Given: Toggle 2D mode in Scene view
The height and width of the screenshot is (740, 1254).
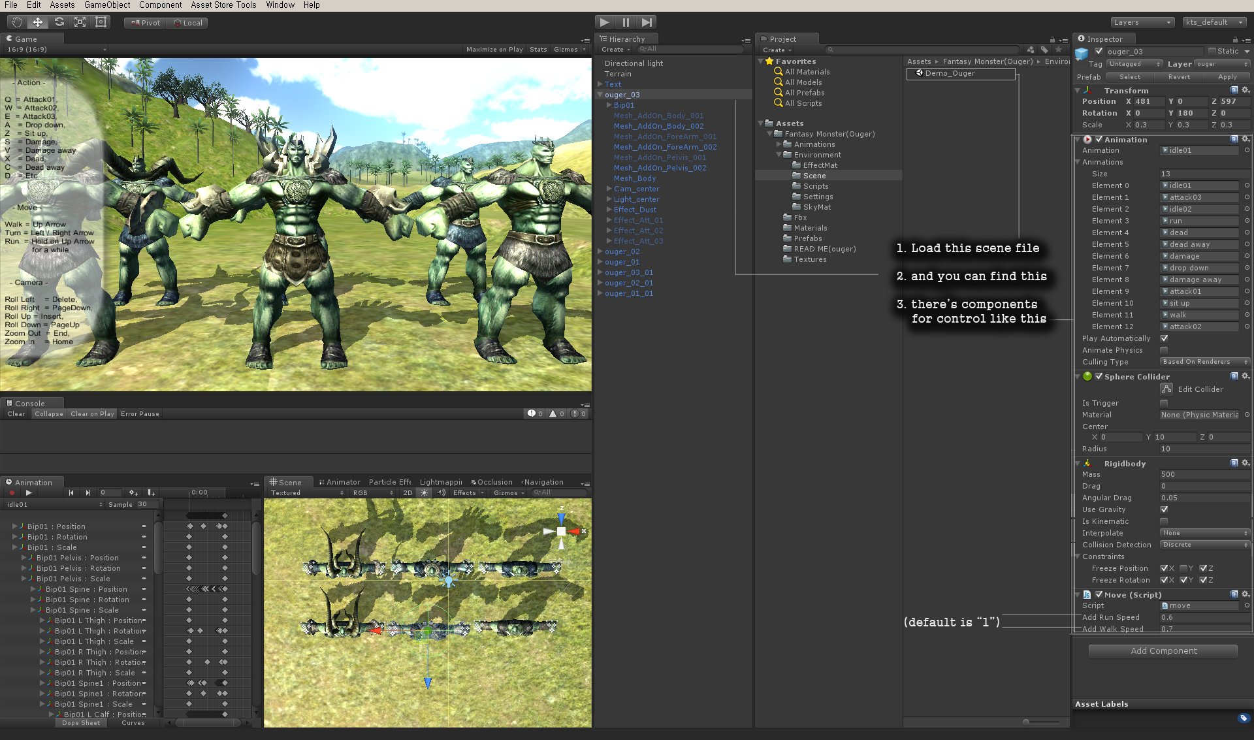Looking at the screenshot, I should [x=408, y=493].
